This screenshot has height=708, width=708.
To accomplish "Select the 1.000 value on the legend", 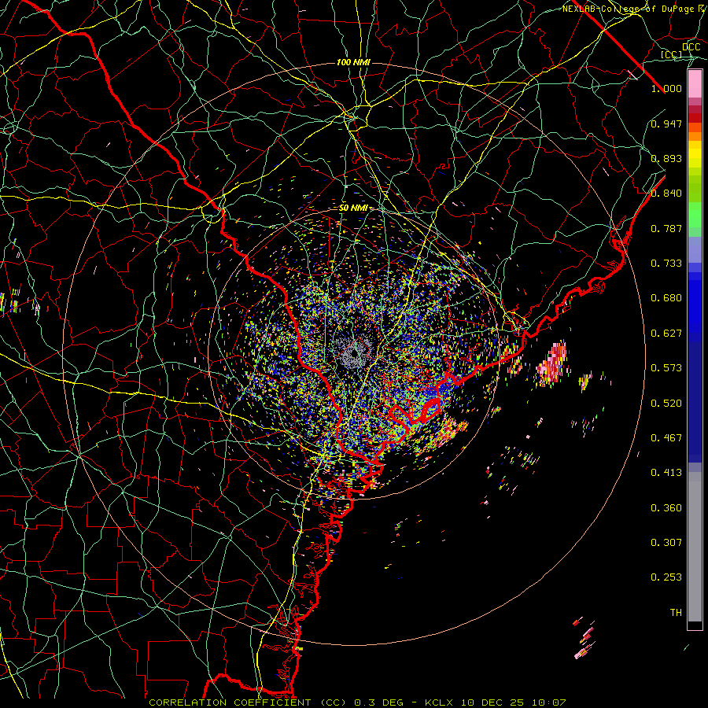I will point(666,88).
